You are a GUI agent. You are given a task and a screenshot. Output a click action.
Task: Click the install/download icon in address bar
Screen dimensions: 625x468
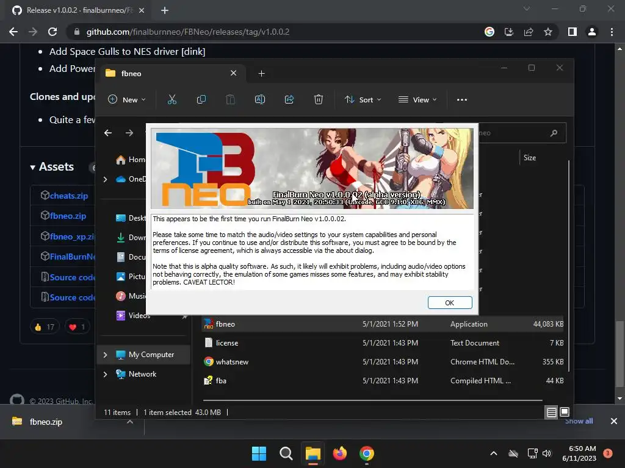(x=509, y=32)
